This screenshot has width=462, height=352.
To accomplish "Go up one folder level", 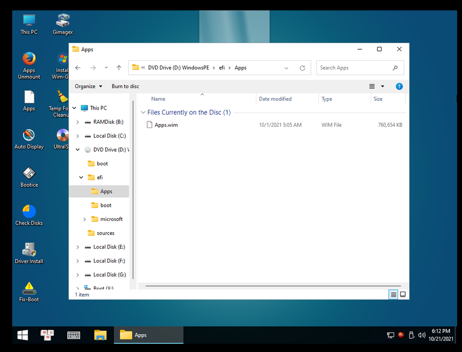I will [119, 68].
